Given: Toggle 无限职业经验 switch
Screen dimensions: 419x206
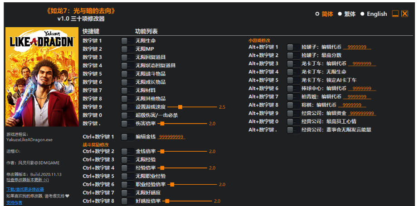Looking at the screenshot, I should [127, 176].
